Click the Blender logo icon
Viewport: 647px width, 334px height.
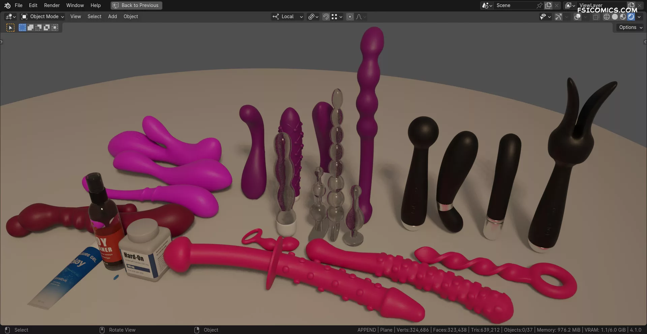7,5
